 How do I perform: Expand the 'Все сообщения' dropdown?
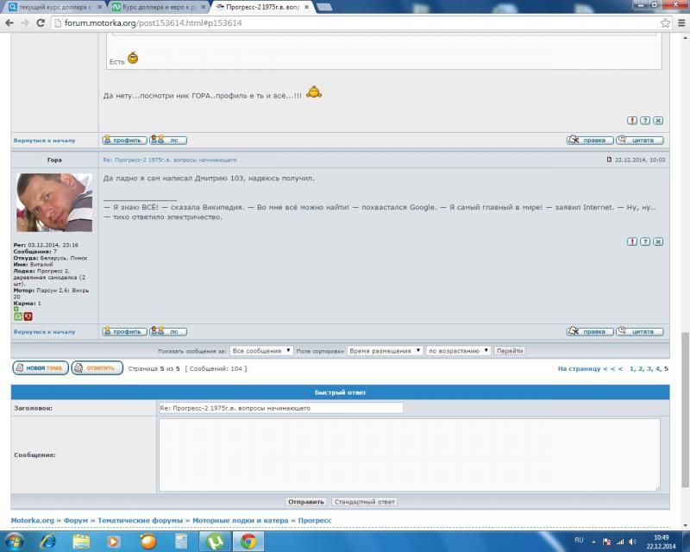(x=260, y=351)
